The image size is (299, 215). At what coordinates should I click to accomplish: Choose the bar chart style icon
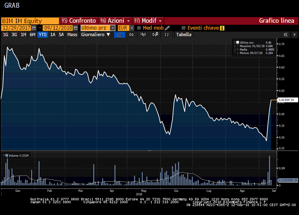click(143, 34)
